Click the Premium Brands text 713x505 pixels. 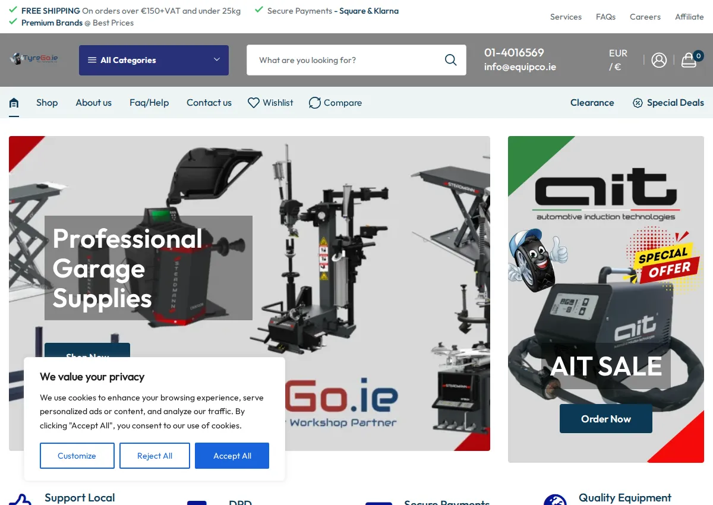click(52, 23)
